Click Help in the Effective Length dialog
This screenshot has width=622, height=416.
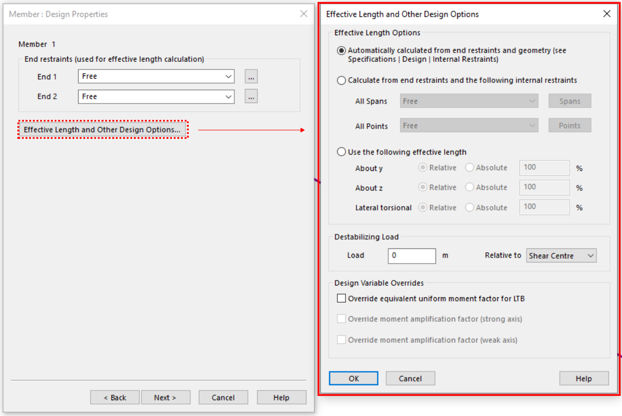tap(583, 379)
